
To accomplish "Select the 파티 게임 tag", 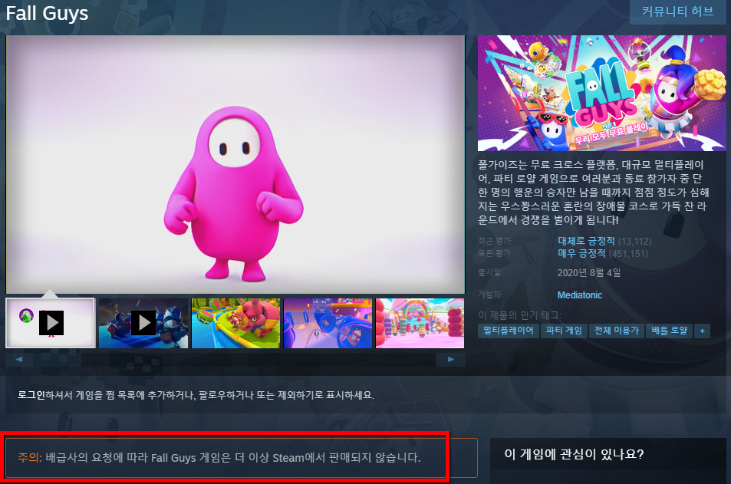I will pos(564,331).
